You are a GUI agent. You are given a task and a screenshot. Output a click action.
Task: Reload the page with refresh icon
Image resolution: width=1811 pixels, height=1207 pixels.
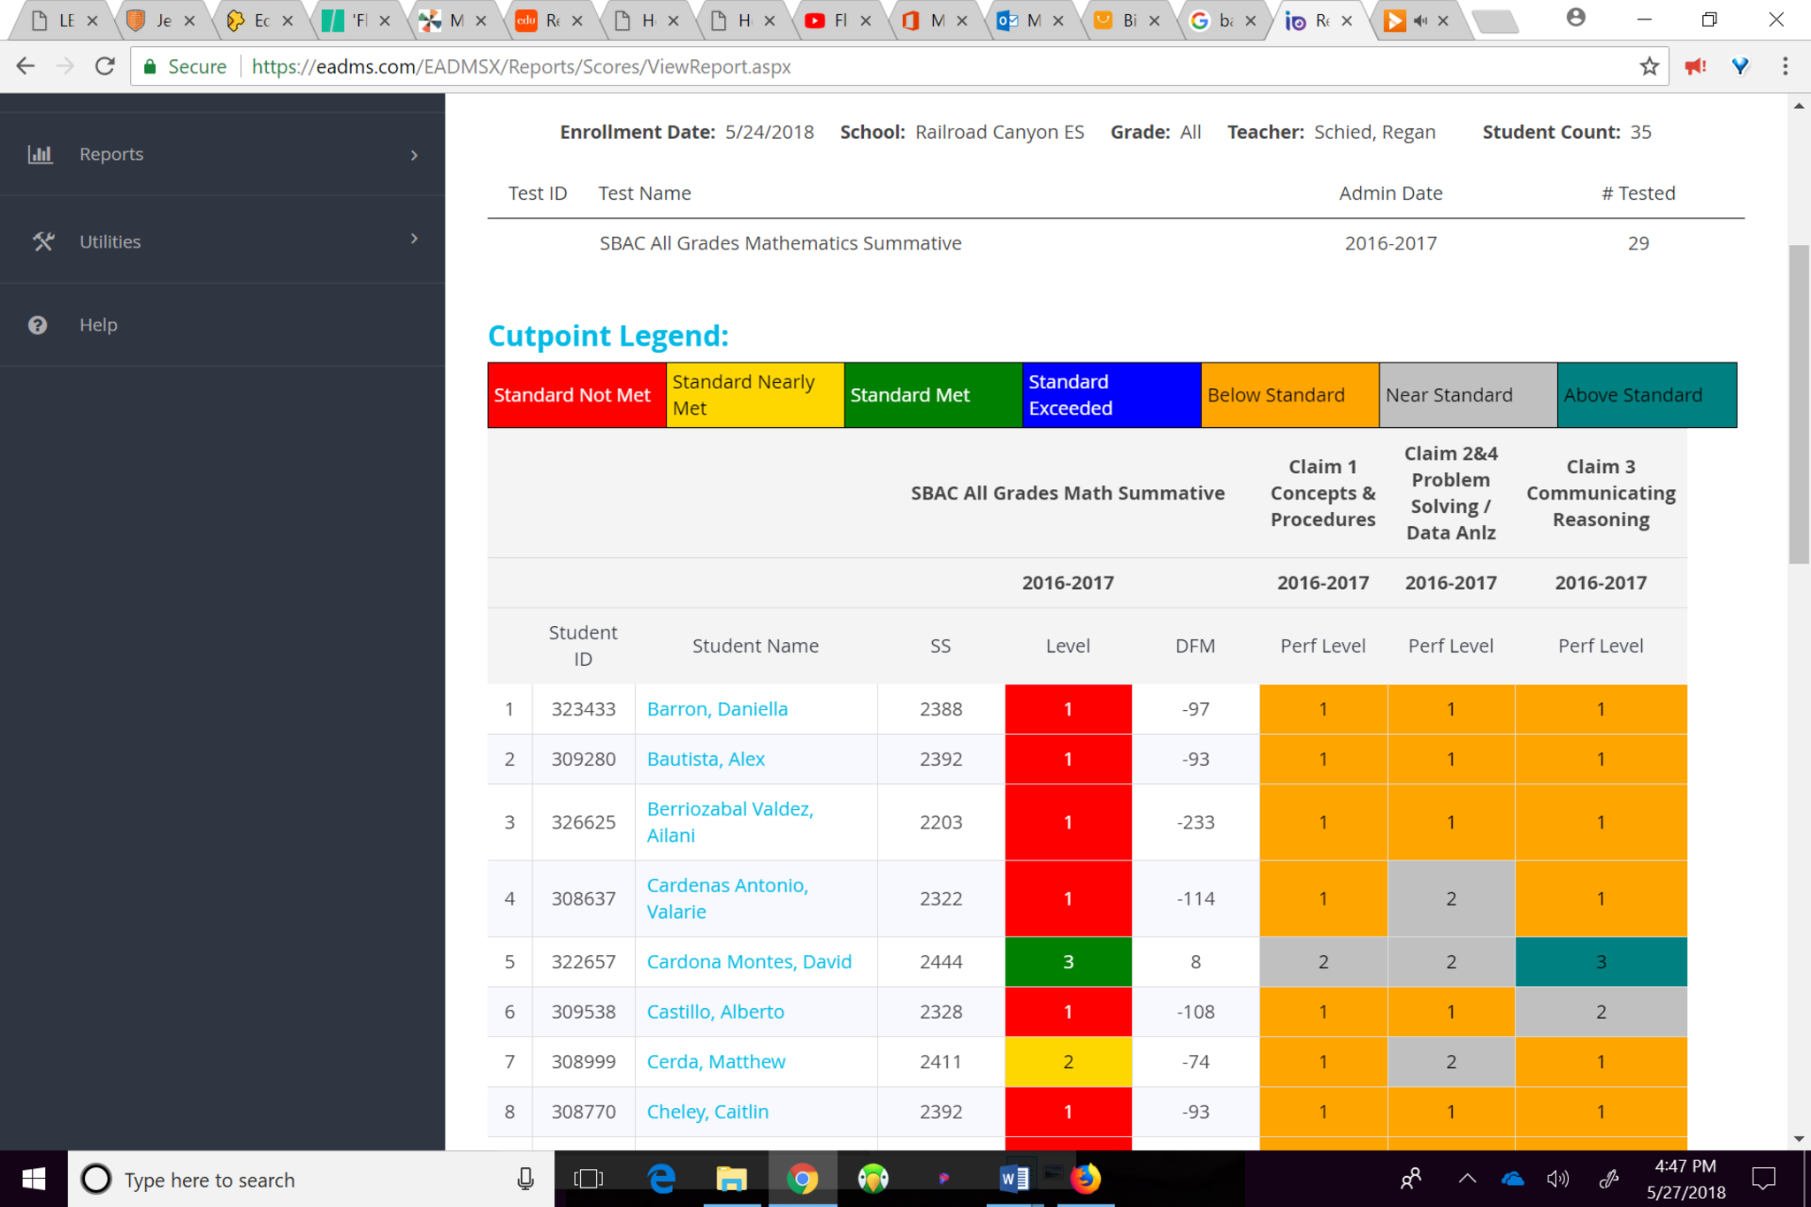click(x=105, y=67)
